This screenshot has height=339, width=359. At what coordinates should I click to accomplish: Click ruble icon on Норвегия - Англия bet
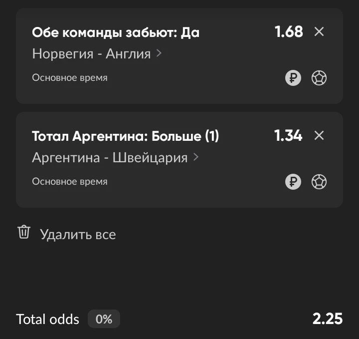(293, 78)
